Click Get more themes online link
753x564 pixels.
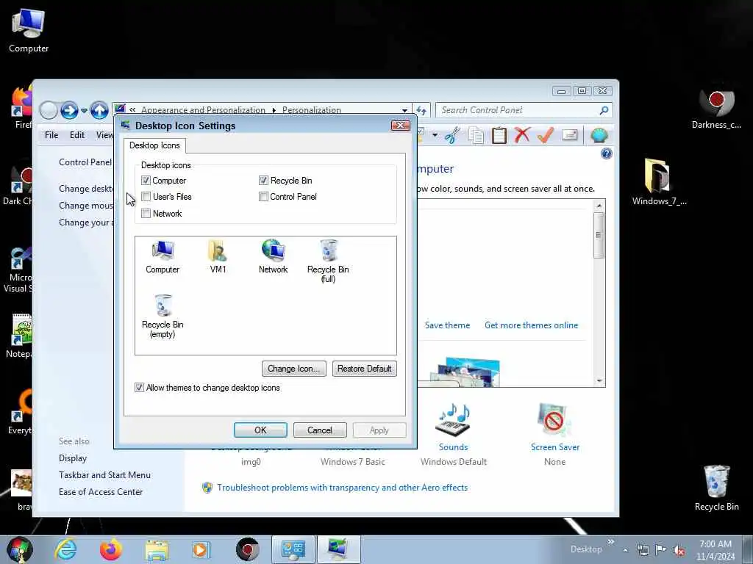point(531,325)
